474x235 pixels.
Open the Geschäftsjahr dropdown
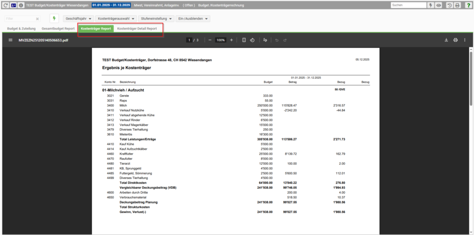click(79, 18)
